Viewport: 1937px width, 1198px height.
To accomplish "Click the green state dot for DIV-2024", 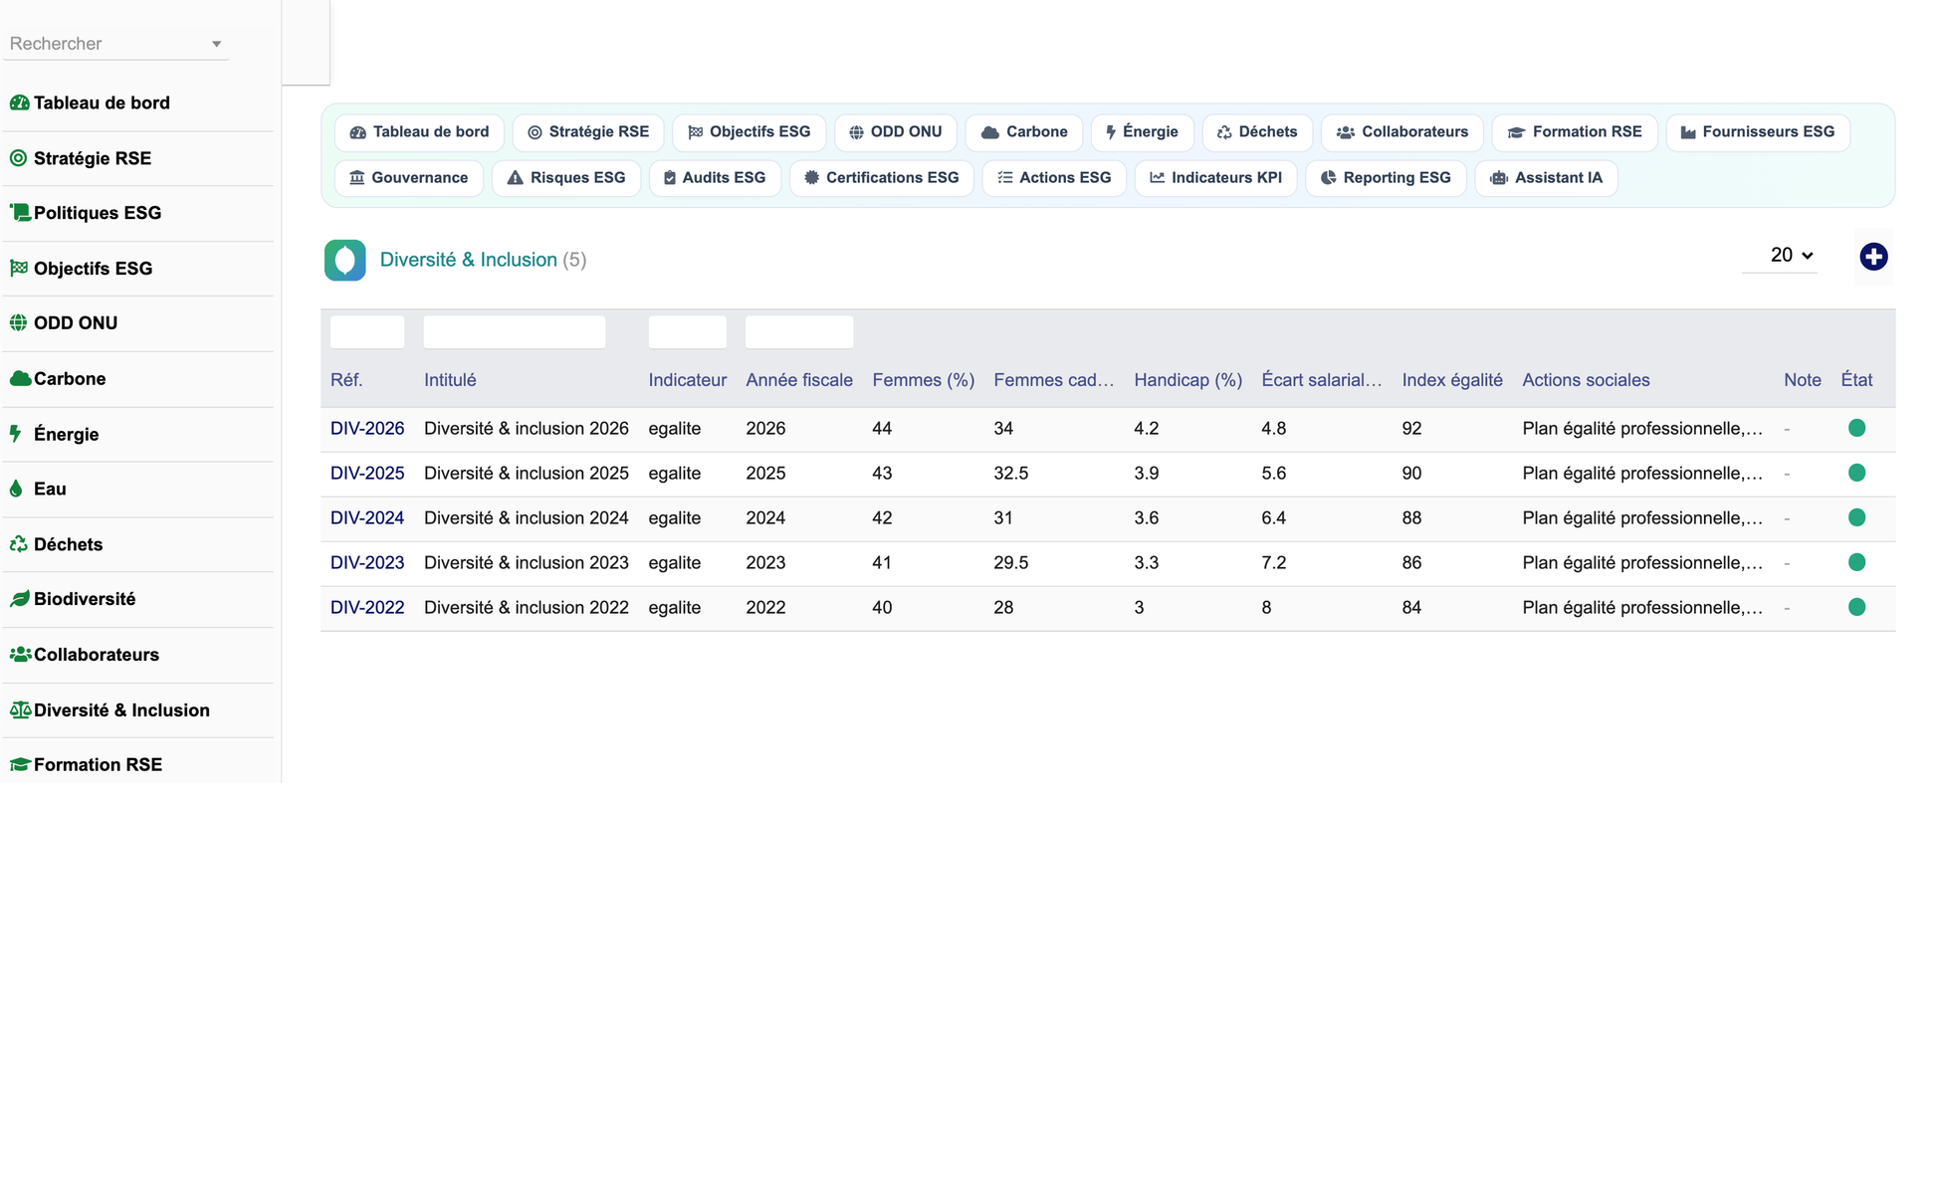I will coord(1856,517).
